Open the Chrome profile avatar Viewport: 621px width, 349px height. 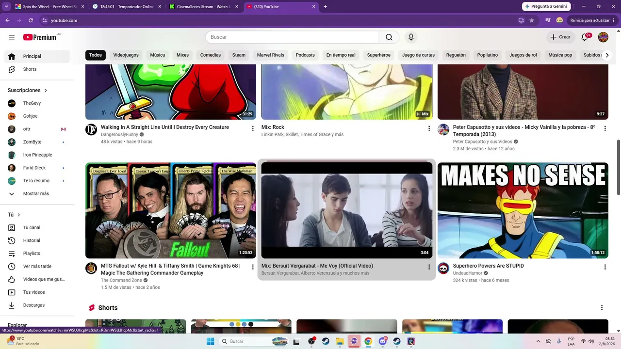559,20
